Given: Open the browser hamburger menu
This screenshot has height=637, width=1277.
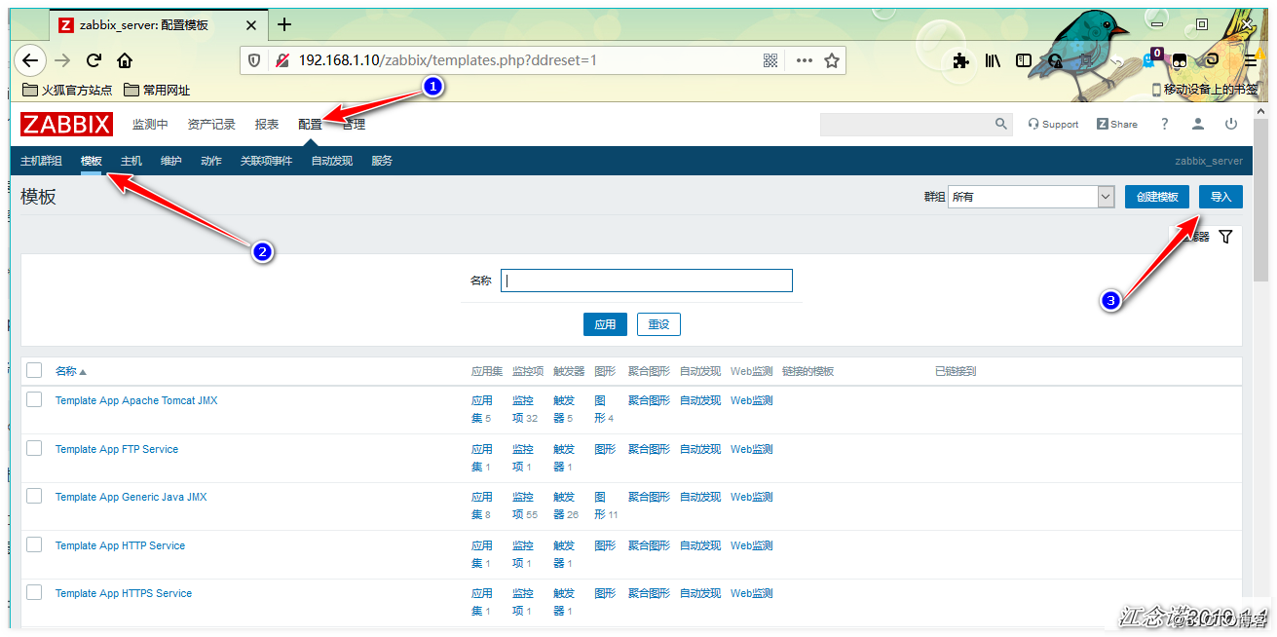Looking at the screenshot, I should [1250, 60].
